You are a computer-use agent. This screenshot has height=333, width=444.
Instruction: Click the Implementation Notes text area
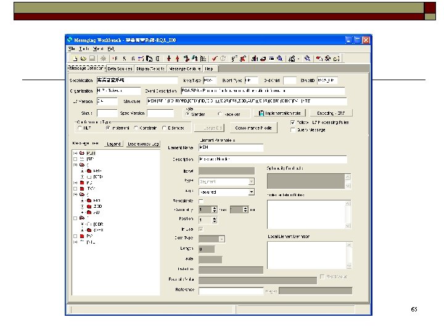[x=306, y=215]
